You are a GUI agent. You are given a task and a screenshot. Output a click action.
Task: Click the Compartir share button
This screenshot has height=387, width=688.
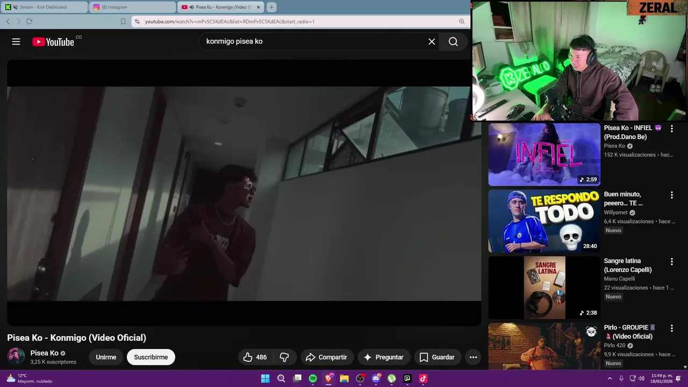[x=326, y=357]
